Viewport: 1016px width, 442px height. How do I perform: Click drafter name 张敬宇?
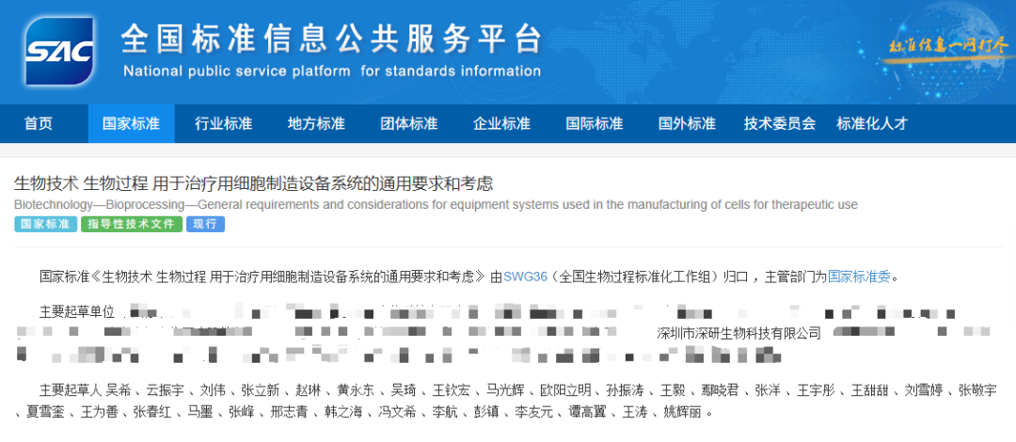[977, 390]
